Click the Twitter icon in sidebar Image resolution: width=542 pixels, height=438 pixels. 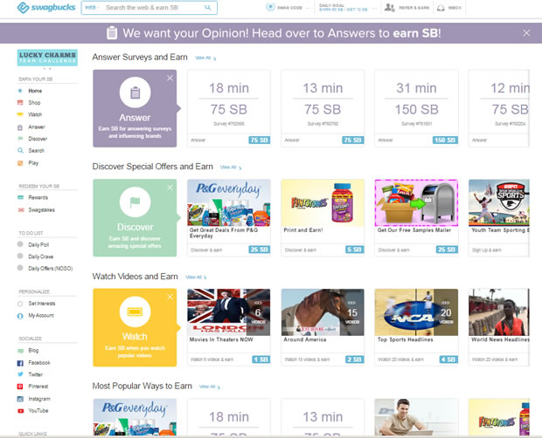click(x=20, y=374)
